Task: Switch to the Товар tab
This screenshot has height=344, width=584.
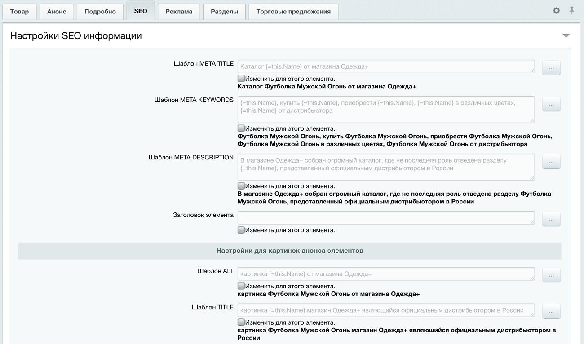Action: click(x=20, y=11)
